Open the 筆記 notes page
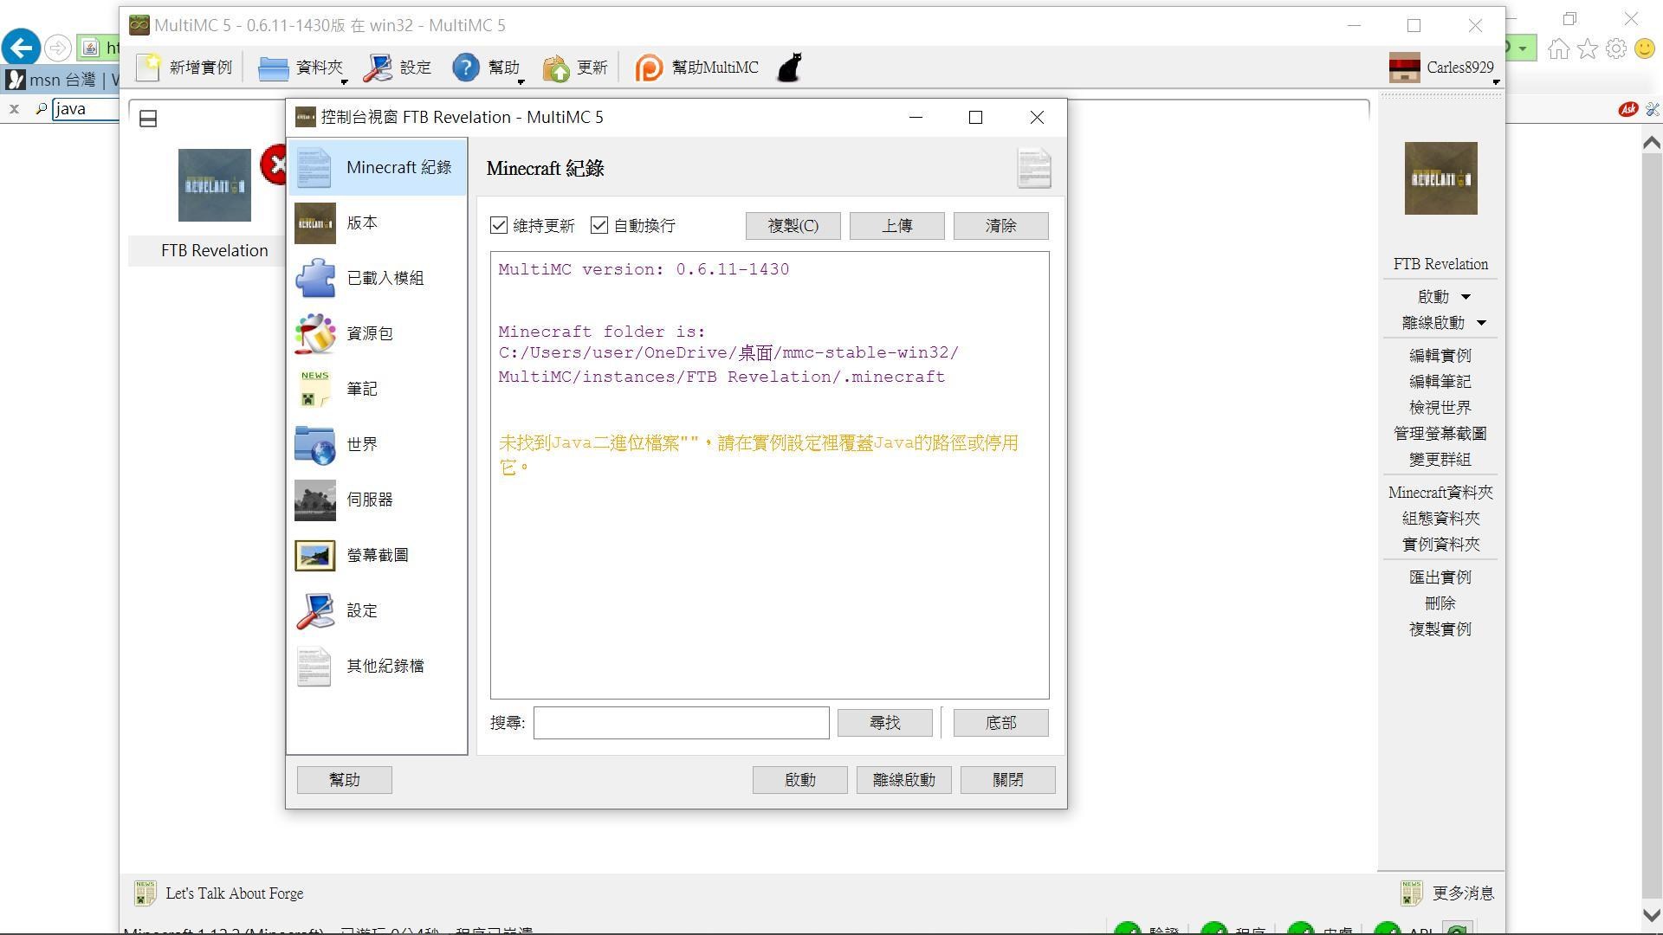The image size is (1663, 935). pos(377,390)
